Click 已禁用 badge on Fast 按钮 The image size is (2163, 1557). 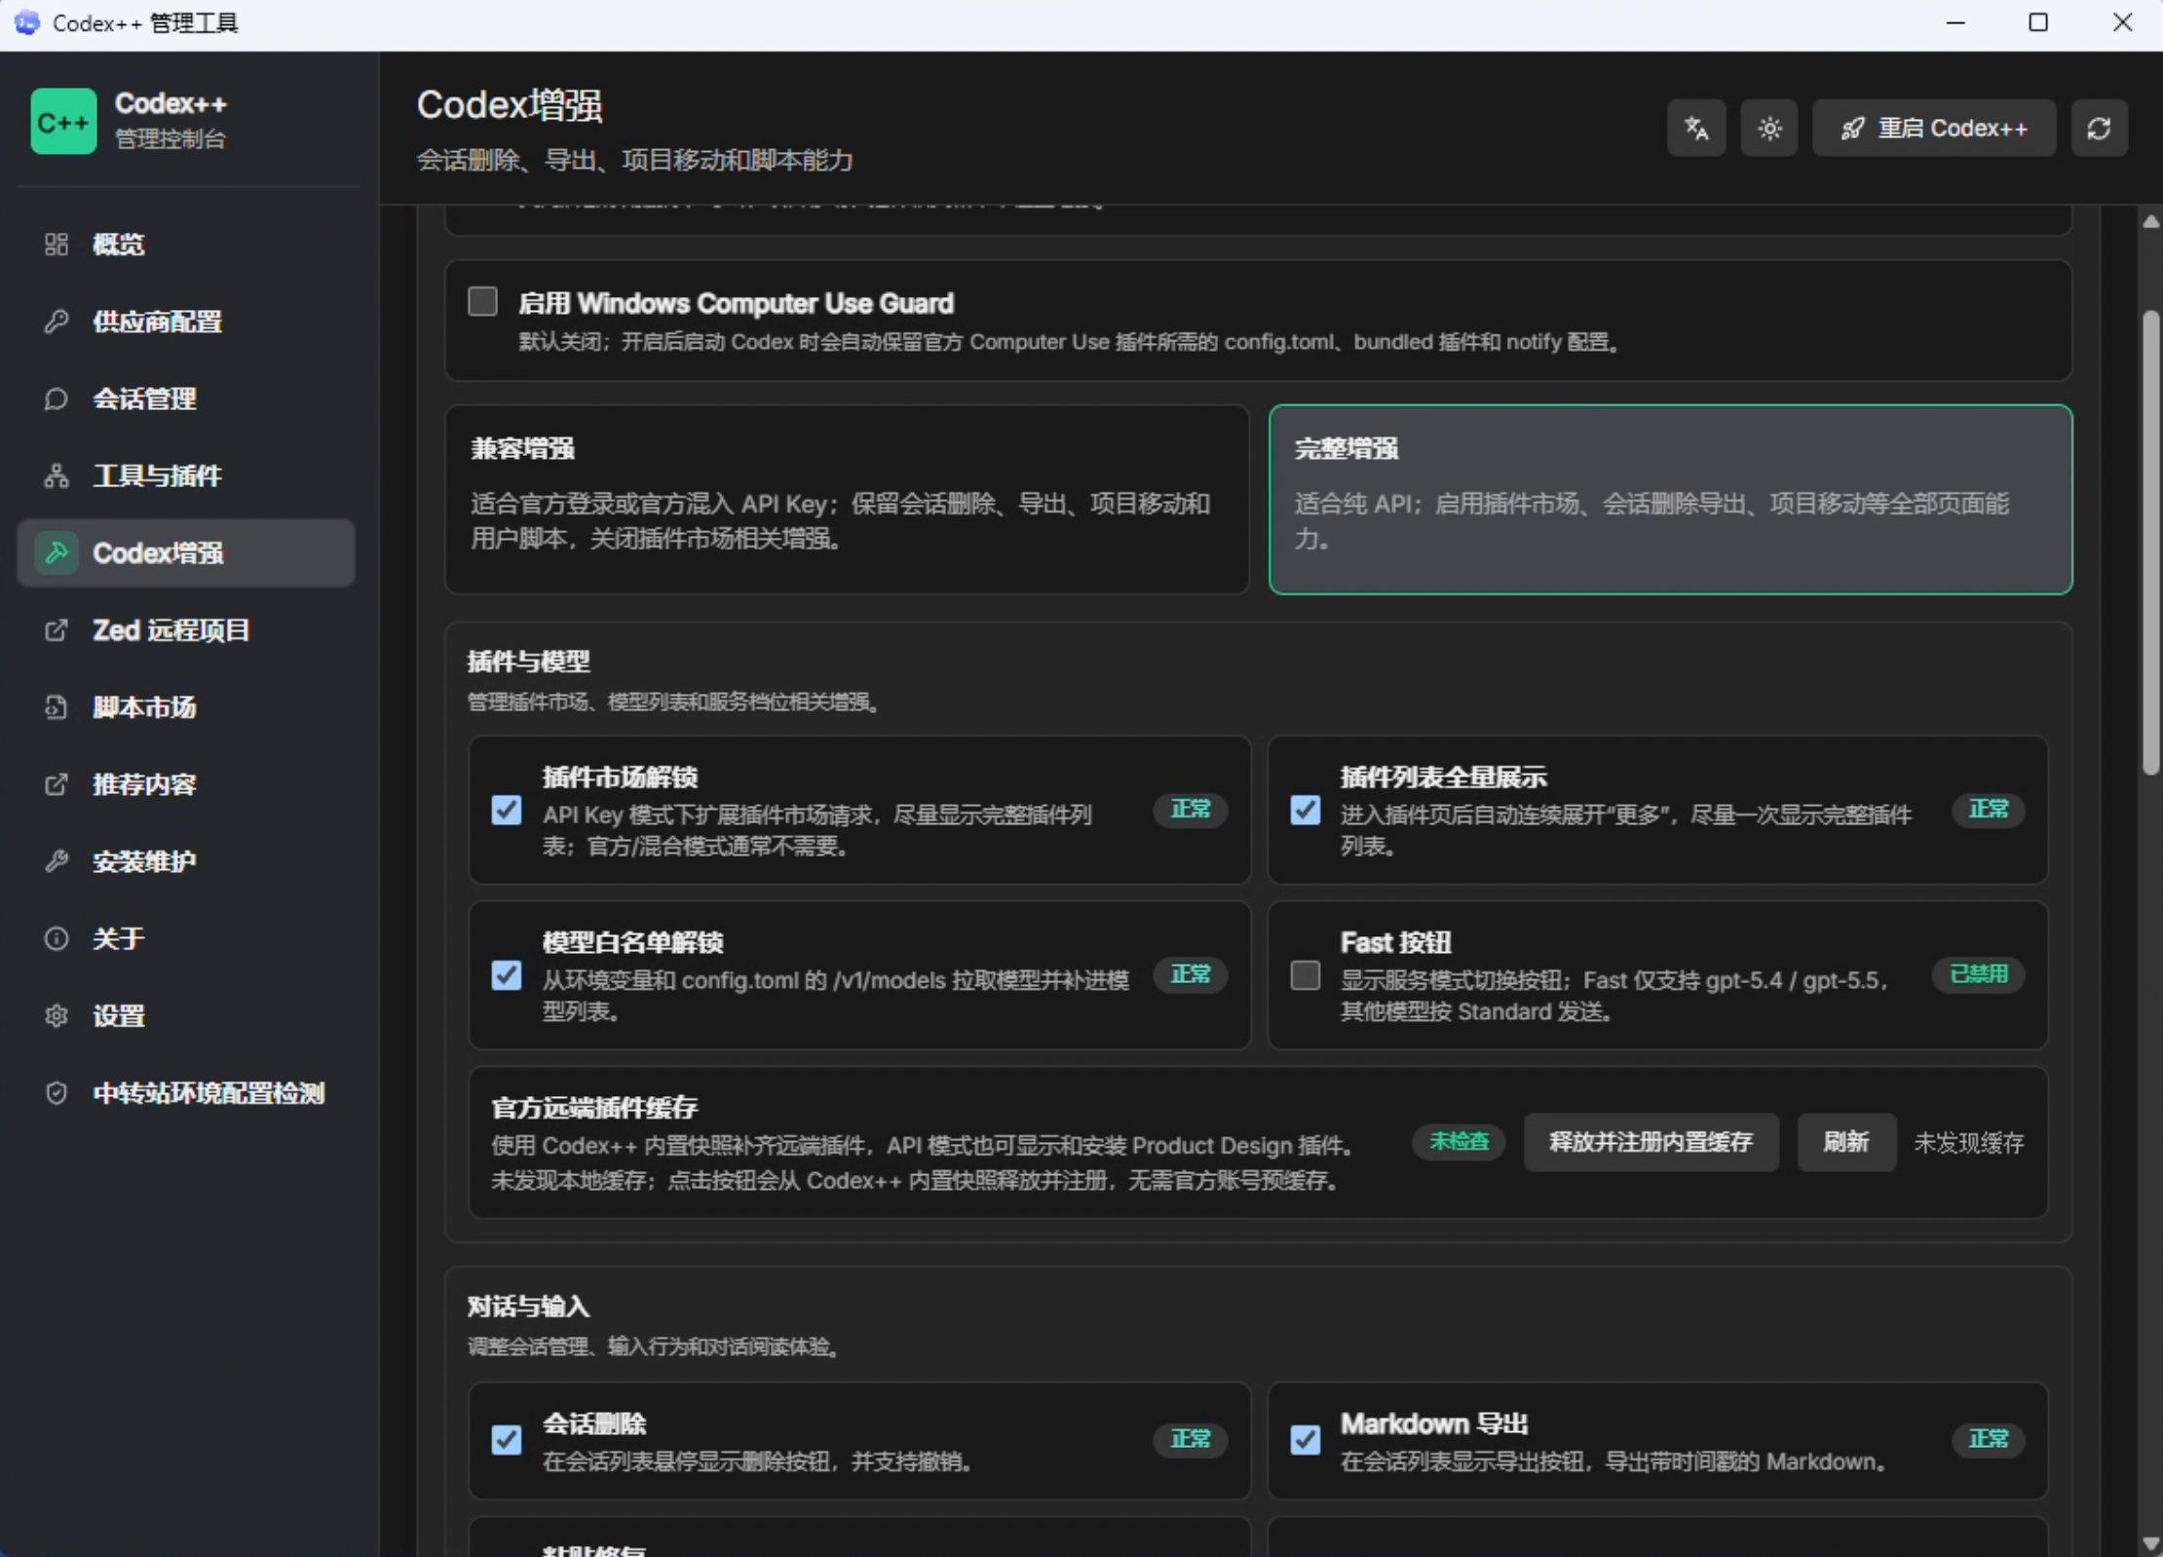point(1978,974)
